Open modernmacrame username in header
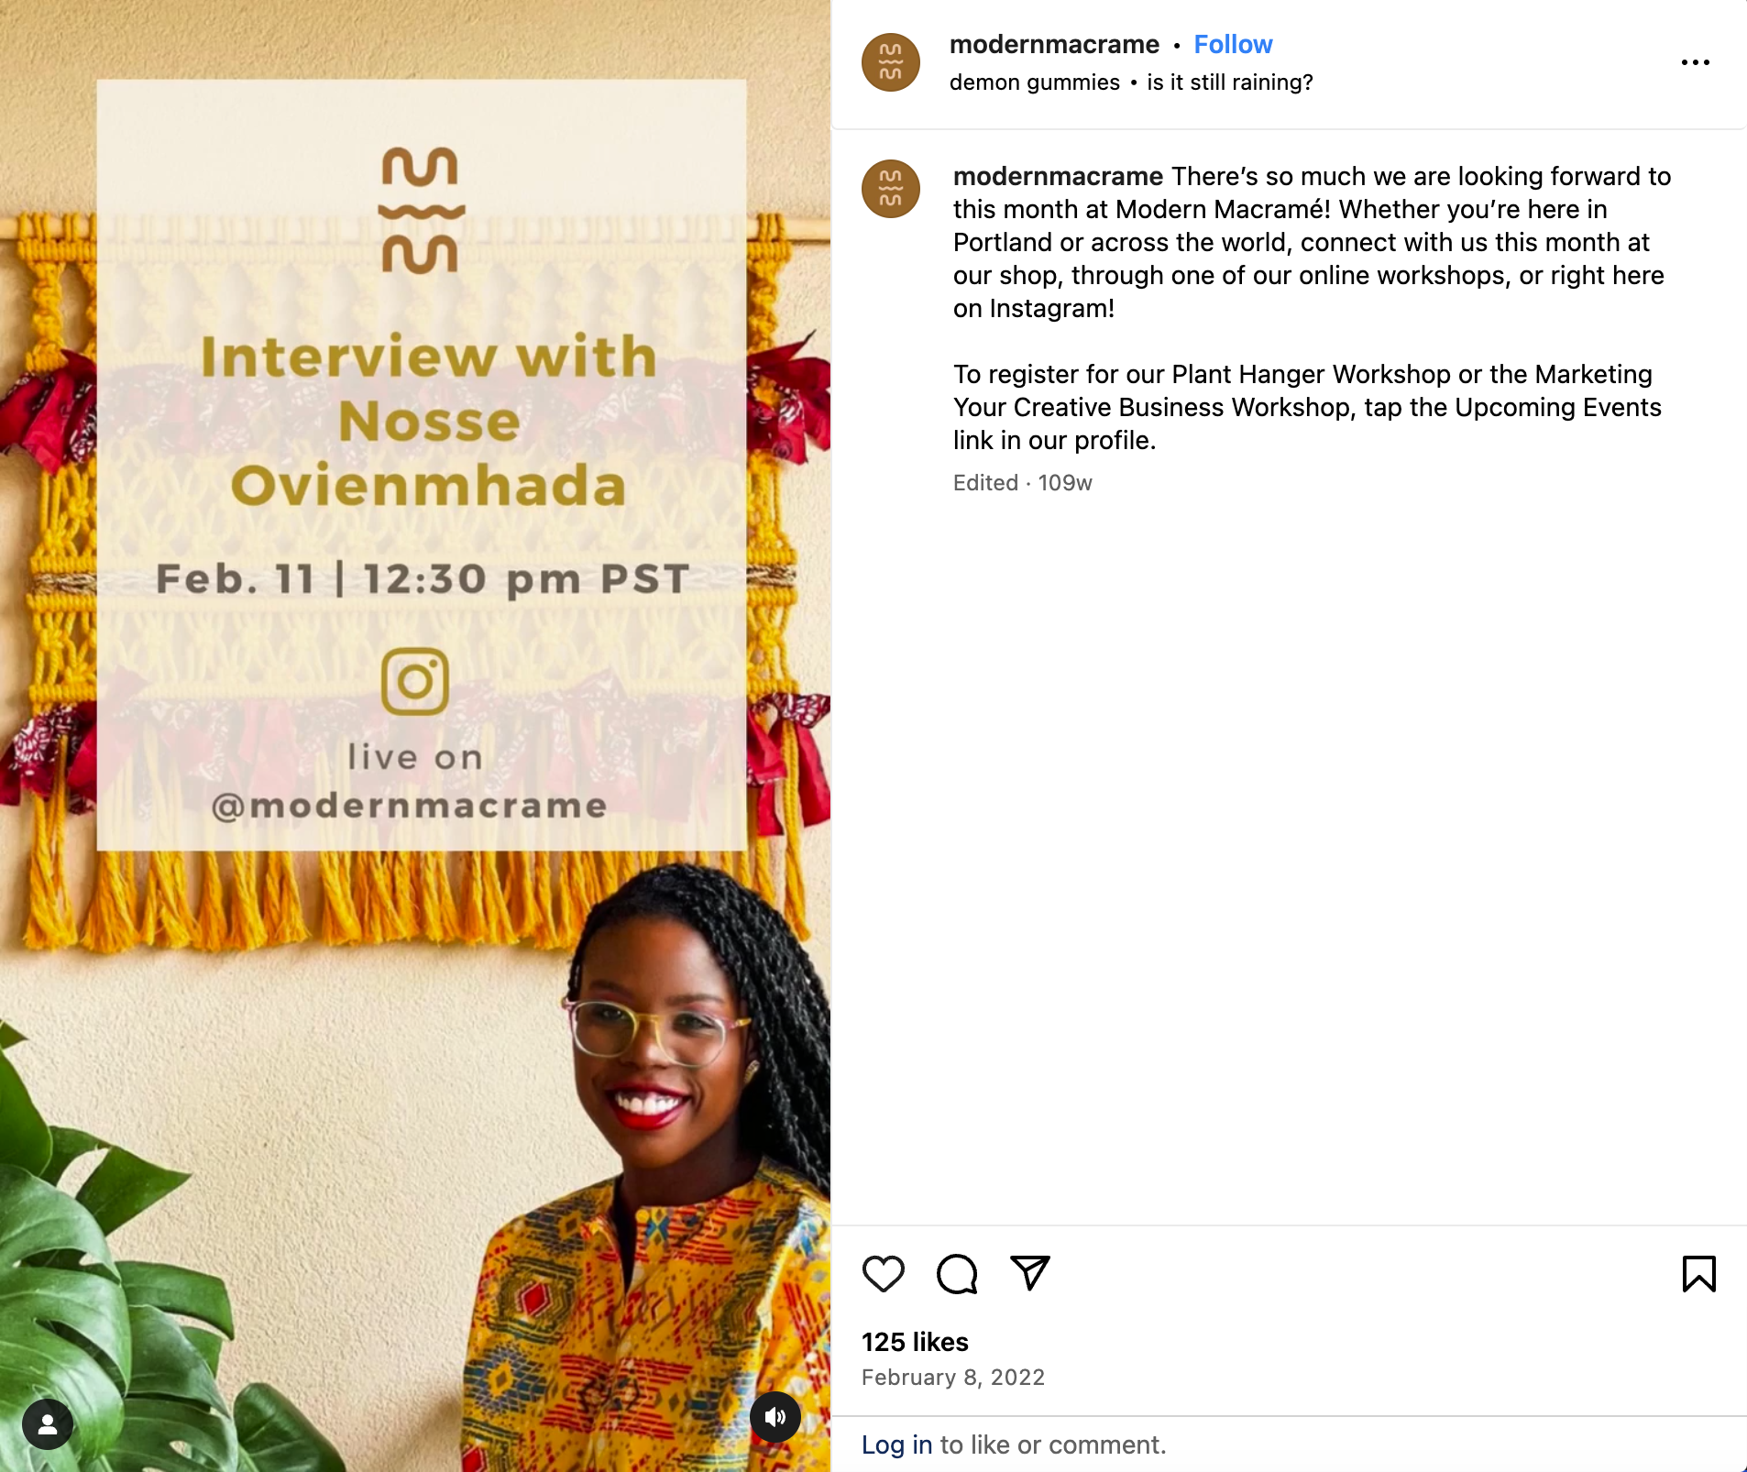 point(1054,44)
